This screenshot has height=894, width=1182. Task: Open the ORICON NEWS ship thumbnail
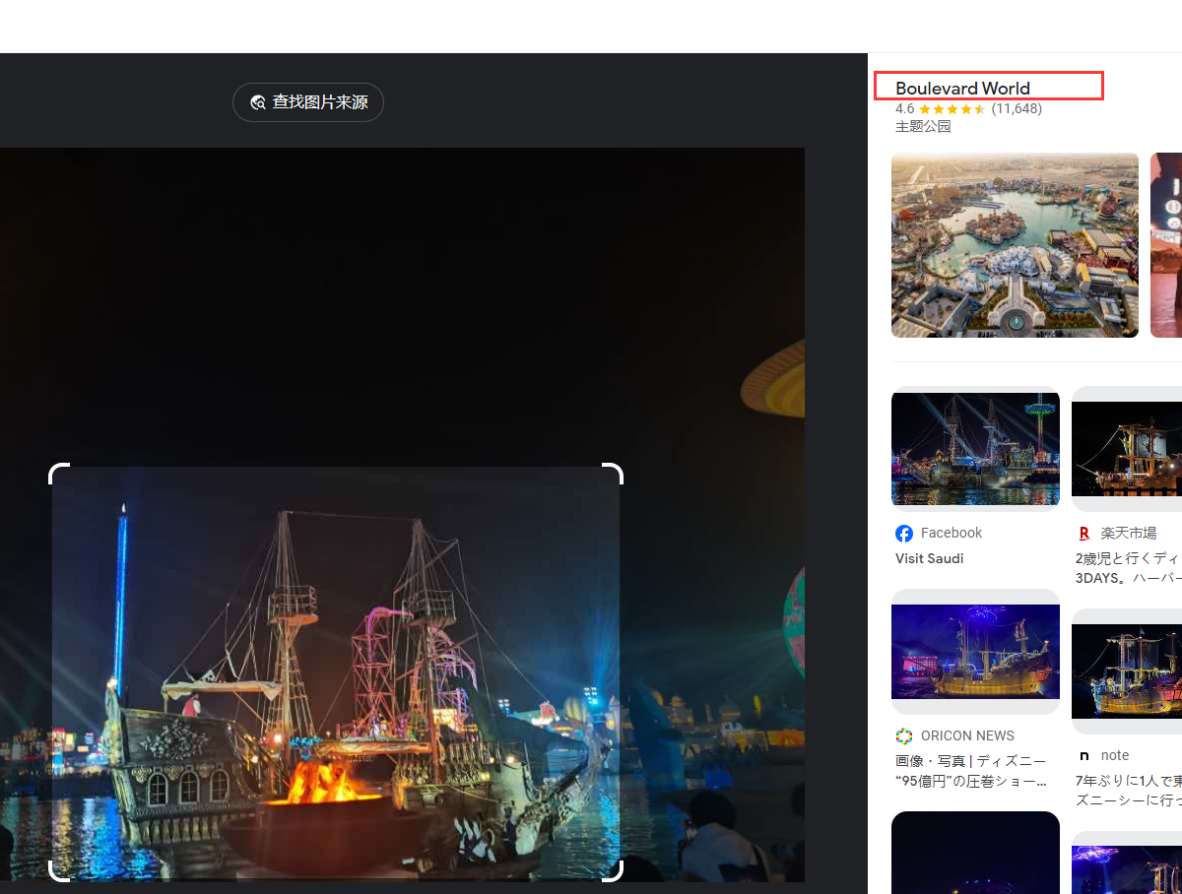(975, 652)
